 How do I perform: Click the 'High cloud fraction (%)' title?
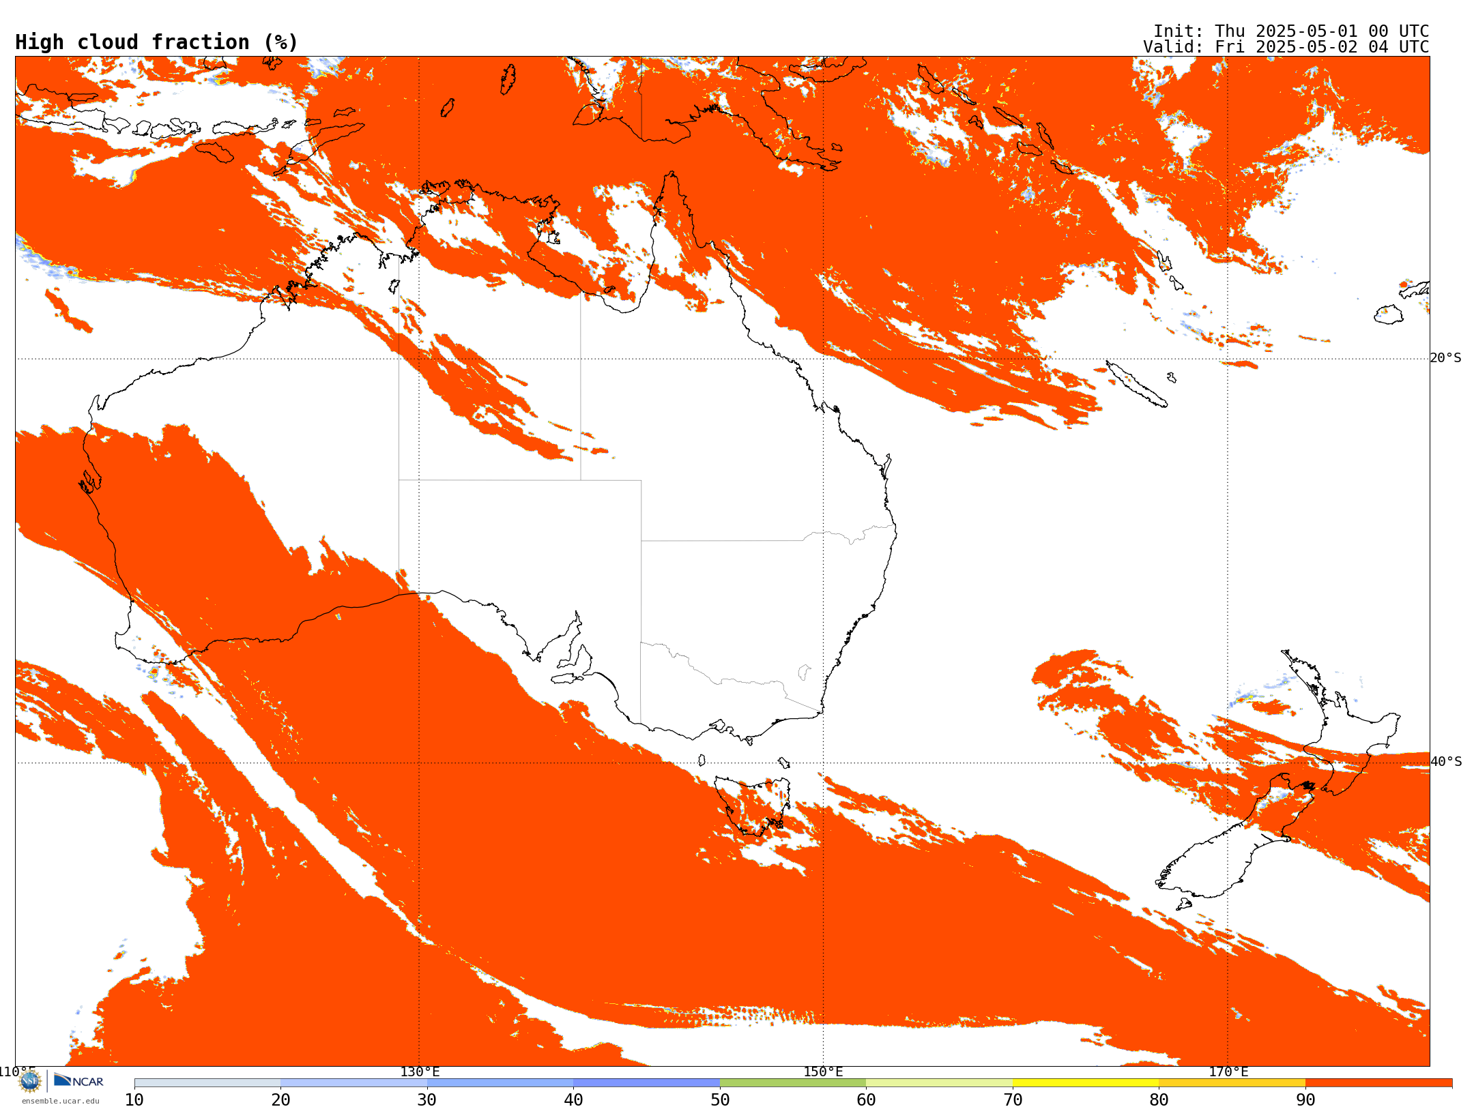pos(157,42)
